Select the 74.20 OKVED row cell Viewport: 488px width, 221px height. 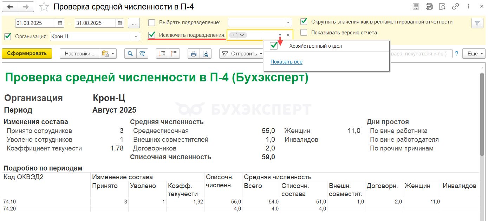click(x=46, y=208)
